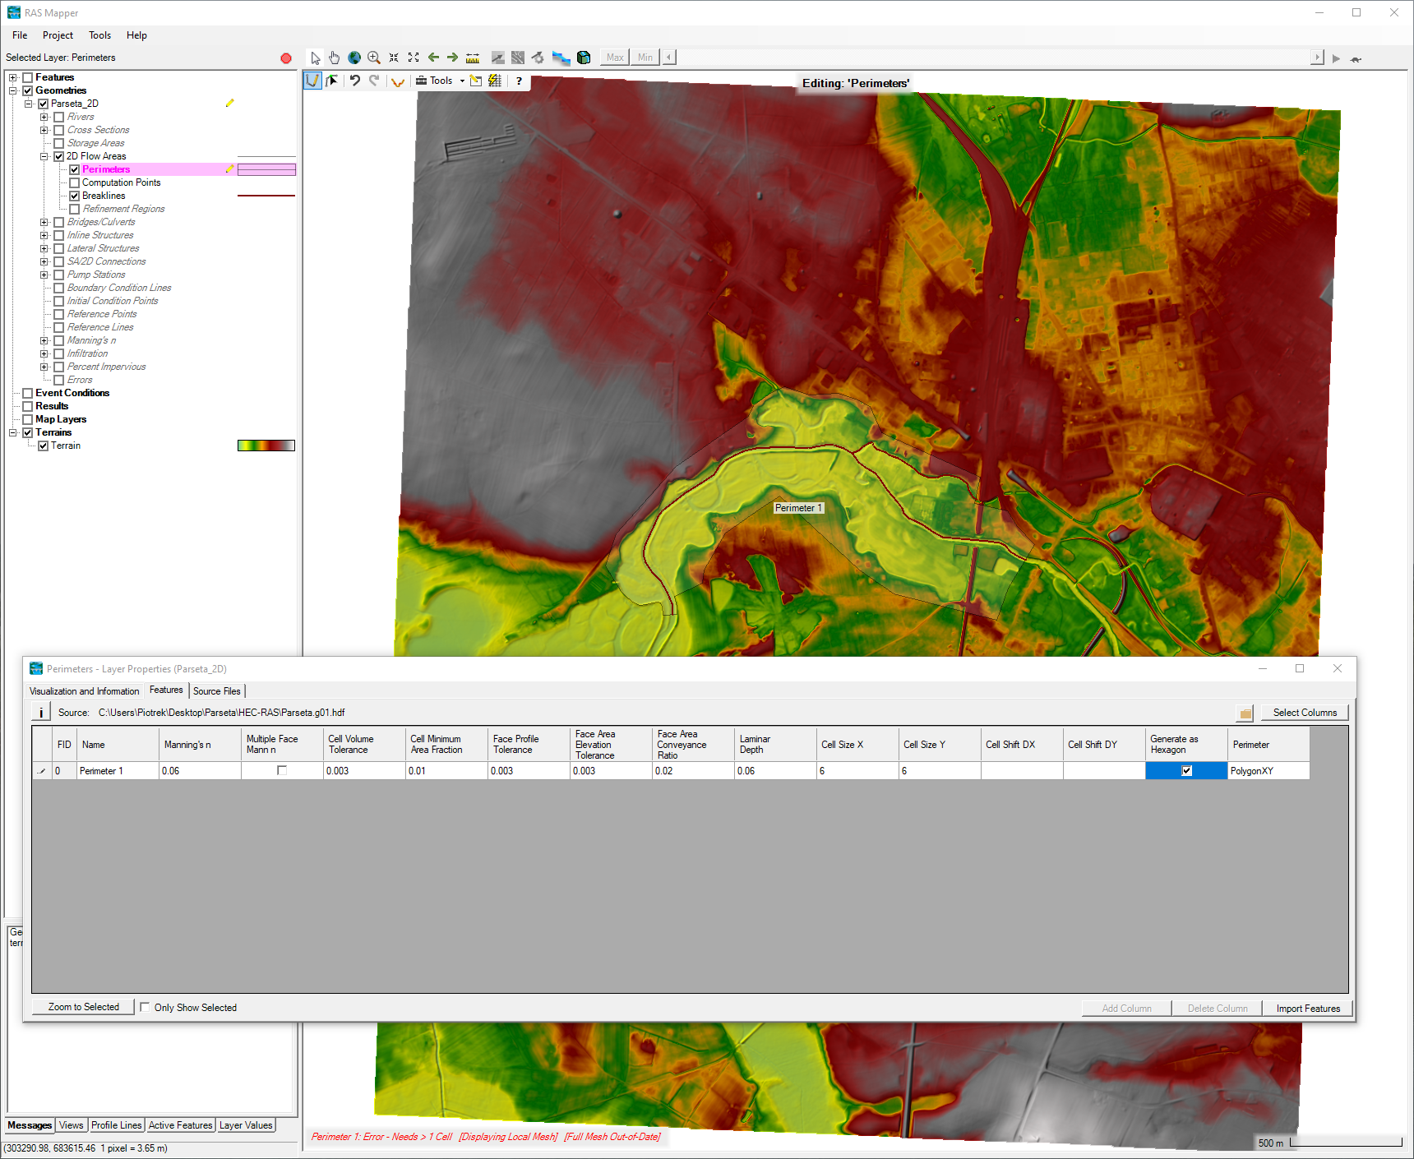This screenshot has width=1414, height=1159.
Task: Uncheck the Breaklines layer checkbox
Action: point(75,196)
